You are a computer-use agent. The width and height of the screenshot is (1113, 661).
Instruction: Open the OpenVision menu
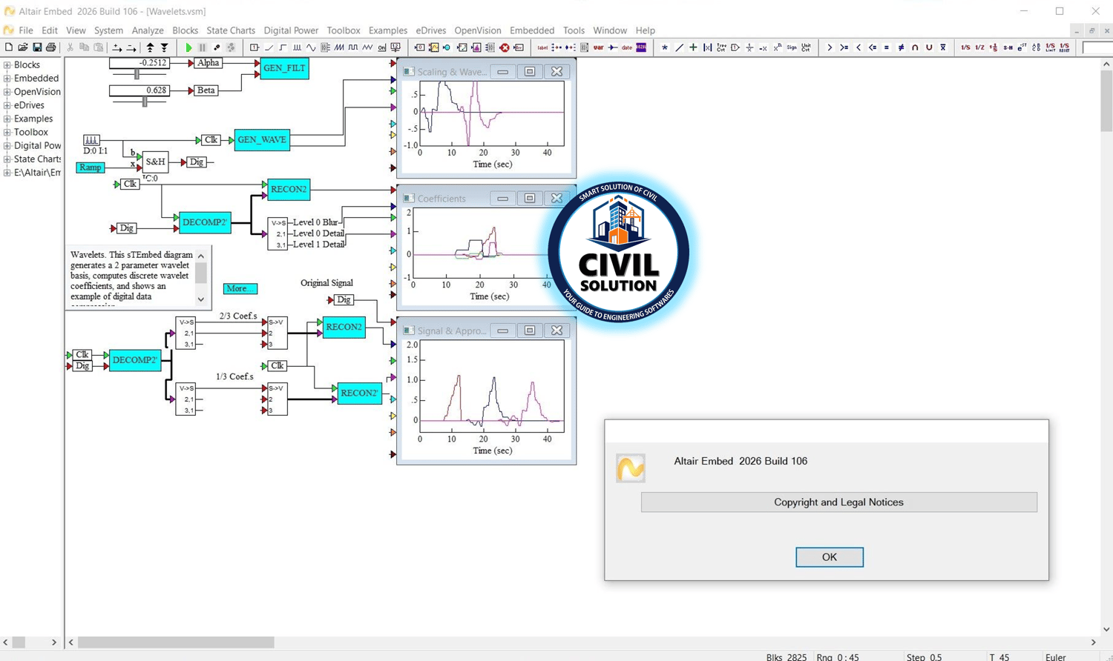[x=478, y=30]
